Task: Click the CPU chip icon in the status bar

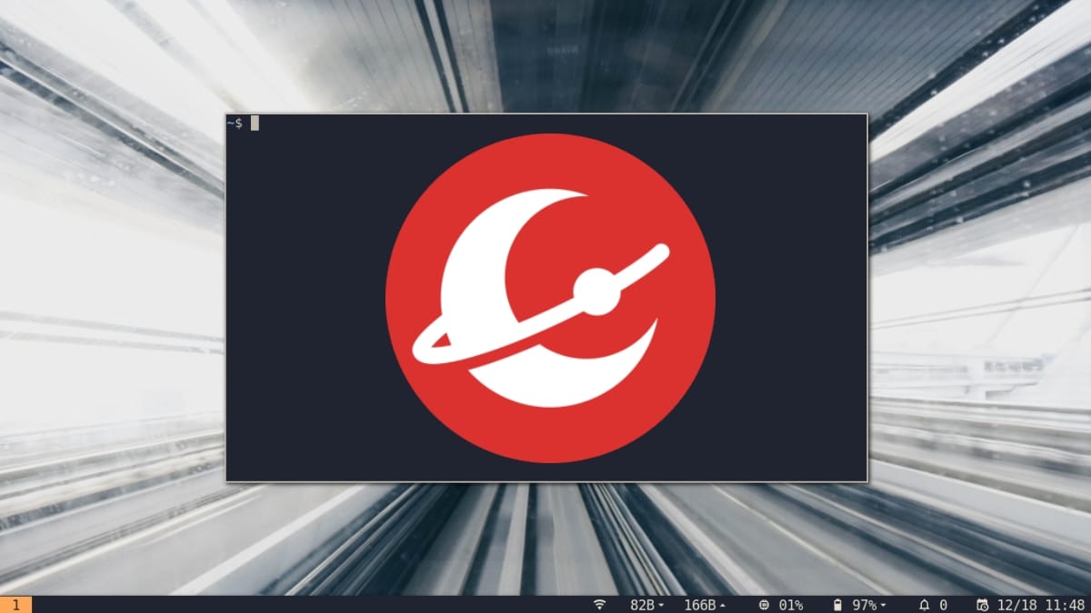Action: pyautogui.click(x=764, y=604)
